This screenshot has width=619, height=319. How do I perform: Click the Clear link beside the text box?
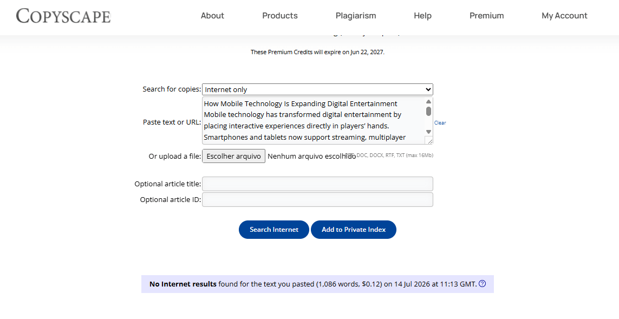tap(440, 123)
